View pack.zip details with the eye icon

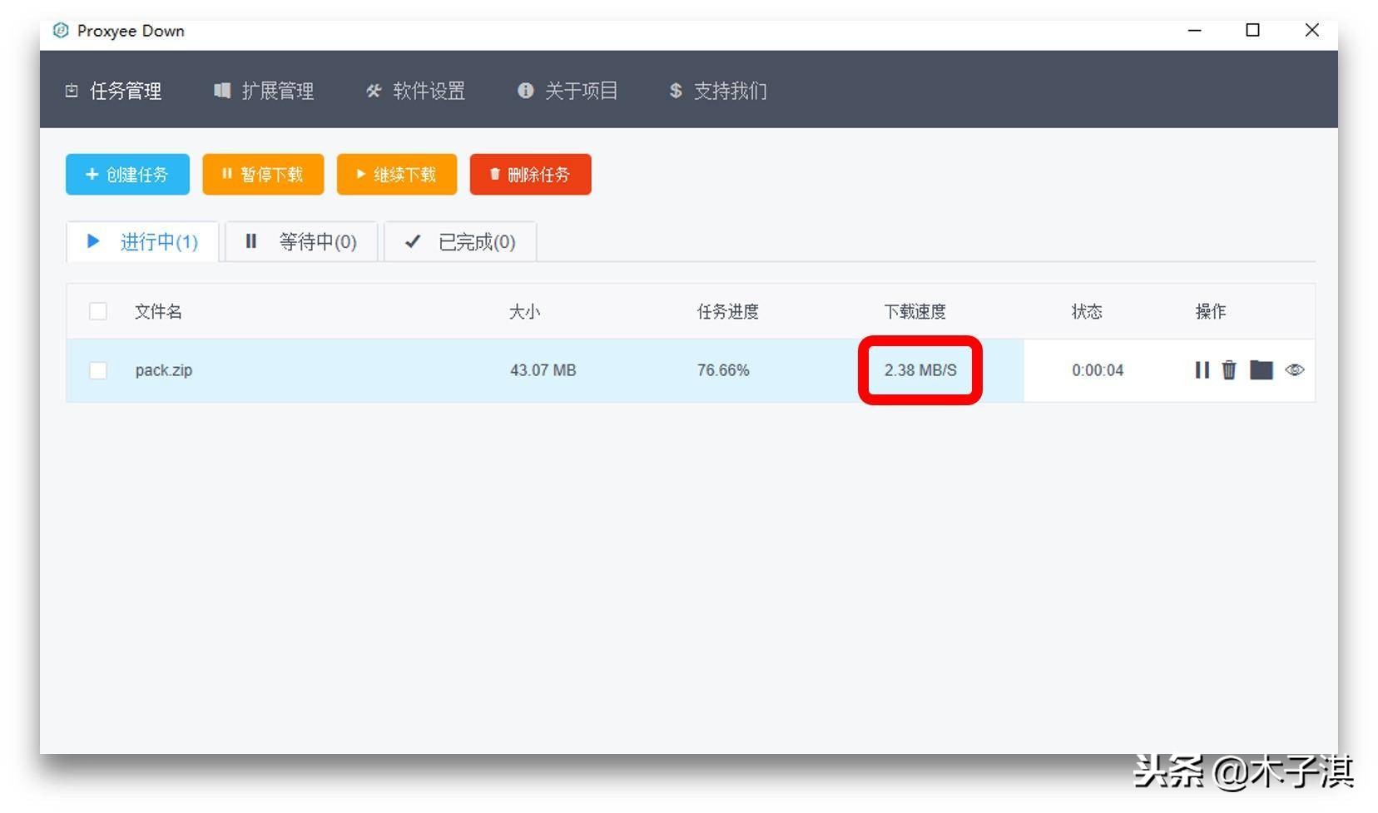click(1294, 370)
